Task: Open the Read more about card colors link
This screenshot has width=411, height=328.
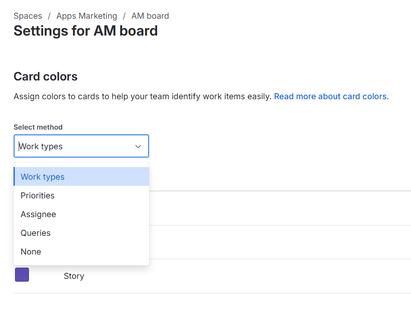Action: [330, 96]
